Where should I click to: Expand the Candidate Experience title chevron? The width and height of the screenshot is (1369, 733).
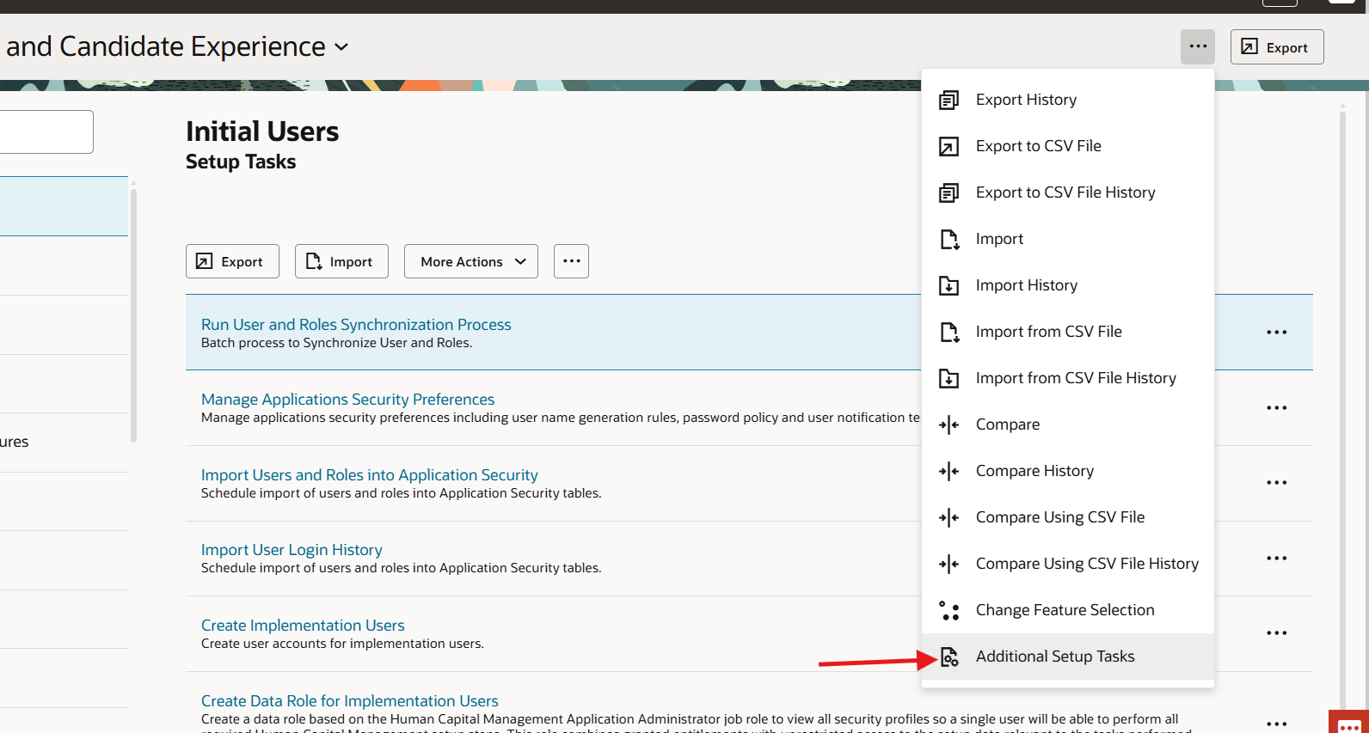pos(341,47)
